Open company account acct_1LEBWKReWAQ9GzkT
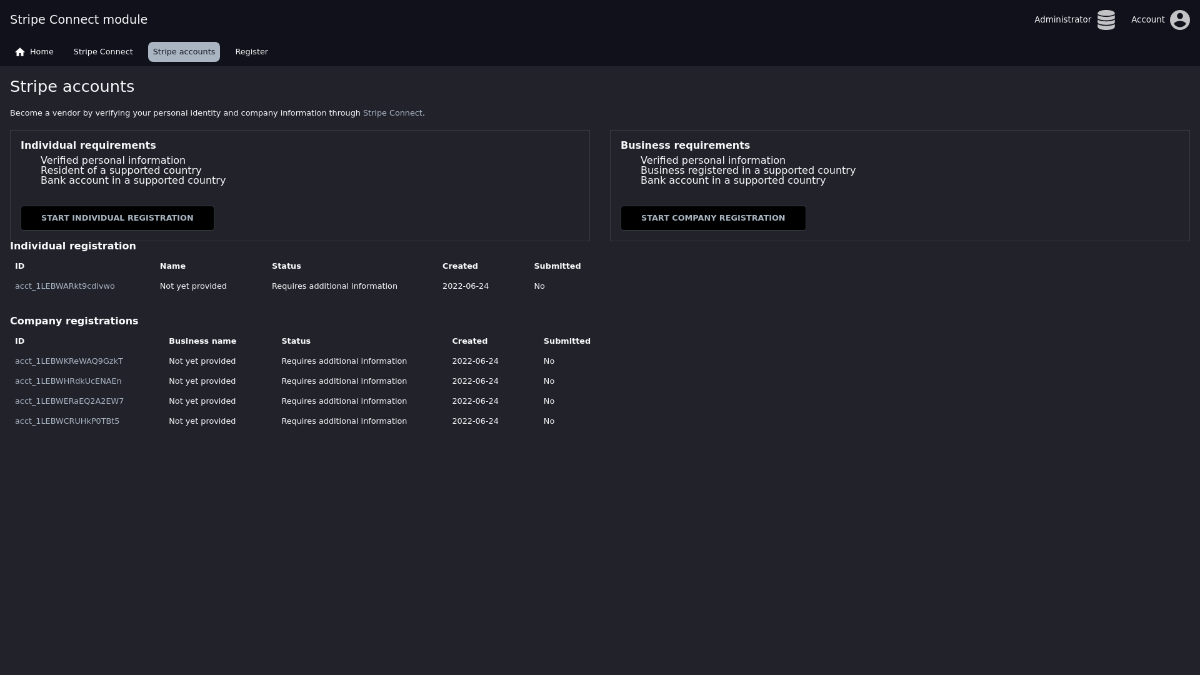 [69, 361]
